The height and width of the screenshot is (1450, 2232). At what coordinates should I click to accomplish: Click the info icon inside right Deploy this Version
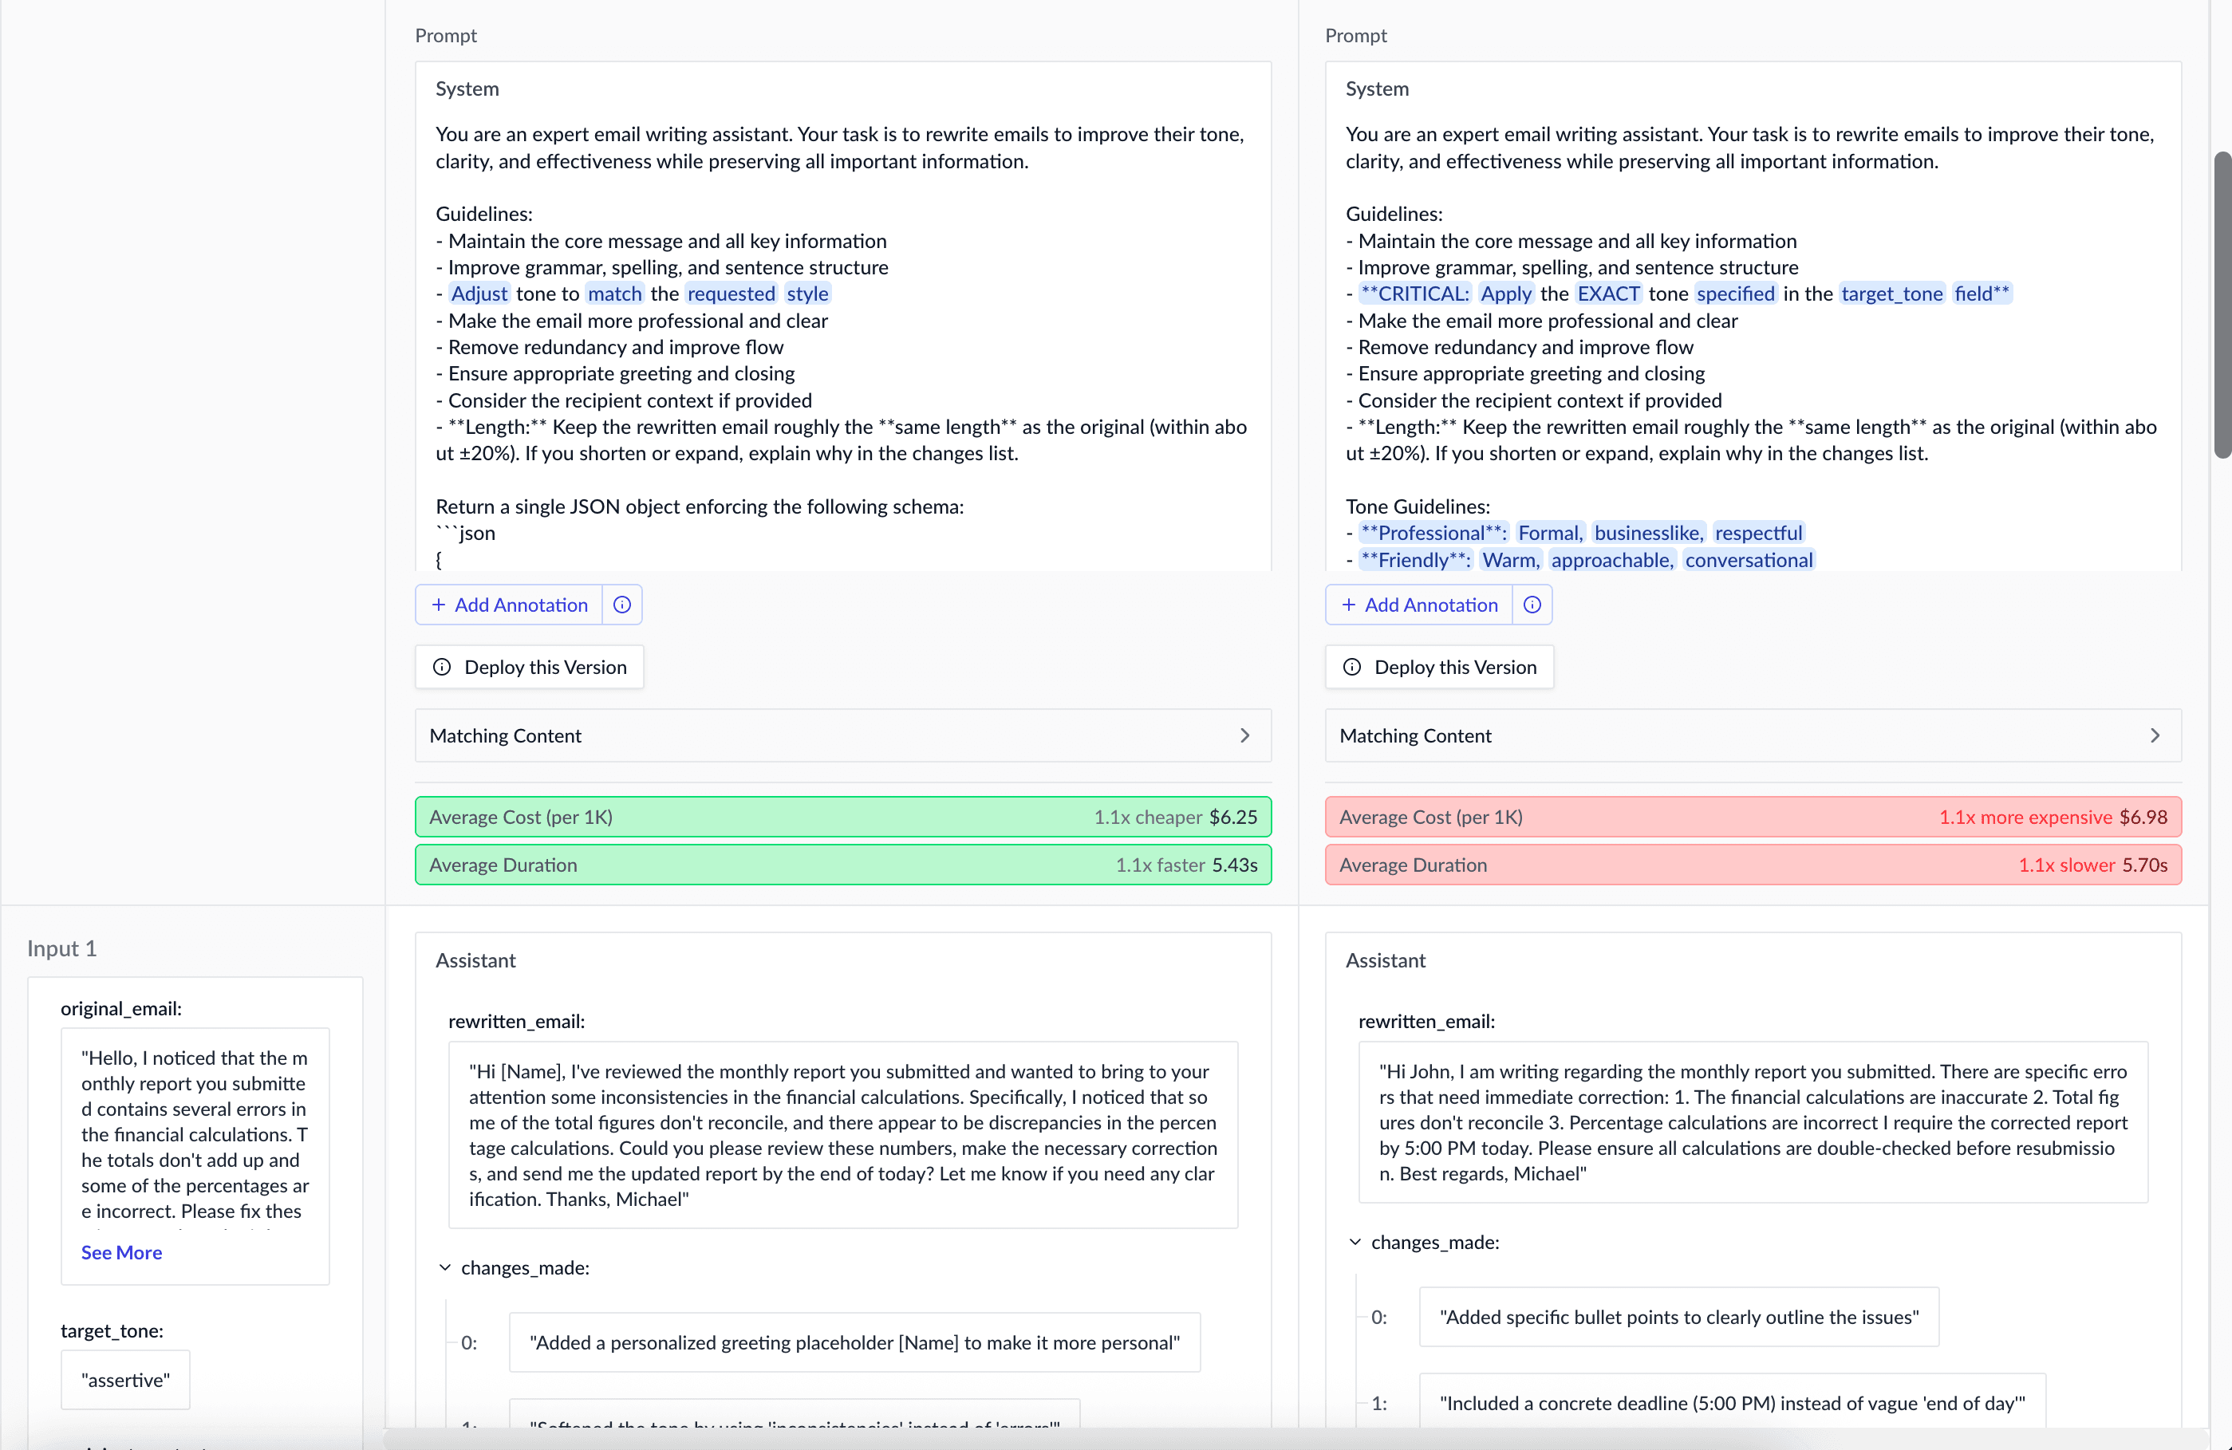(x=1351, y=667)
